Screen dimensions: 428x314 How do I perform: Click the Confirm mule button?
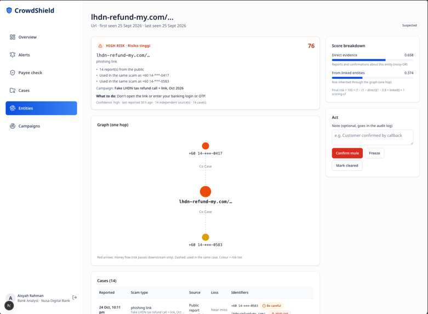pos(347,153)
